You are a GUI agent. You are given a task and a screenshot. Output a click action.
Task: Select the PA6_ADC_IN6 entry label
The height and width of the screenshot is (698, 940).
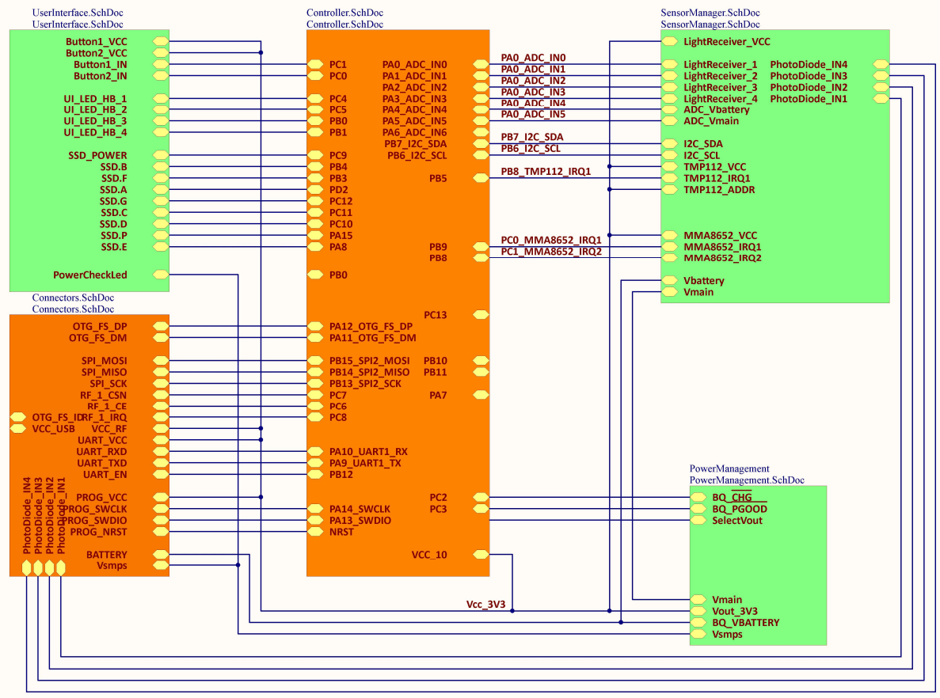[x=414, y=132]
